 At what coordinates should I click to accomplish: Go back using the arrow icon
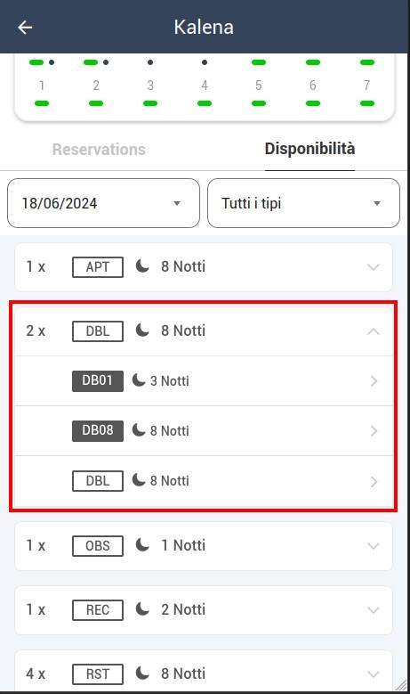point(25,28)
